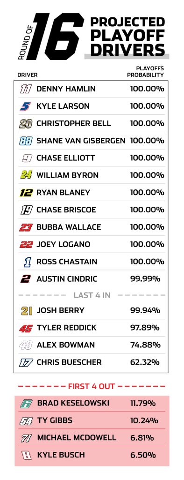The image size is (184, 480).
Task: Select the Shane Van Gisbergen name
Action: pos(81,141)
